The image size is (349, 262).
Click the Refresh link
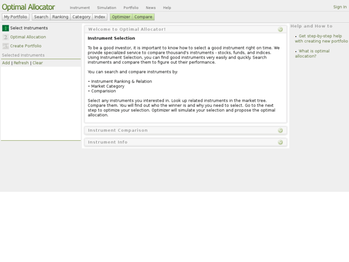coord(21,63)
